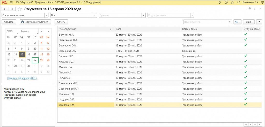Image resolution: width=265 pixels, height=127 pixels.
Task: Open the hamburger main menu
Action: point(11,2)
